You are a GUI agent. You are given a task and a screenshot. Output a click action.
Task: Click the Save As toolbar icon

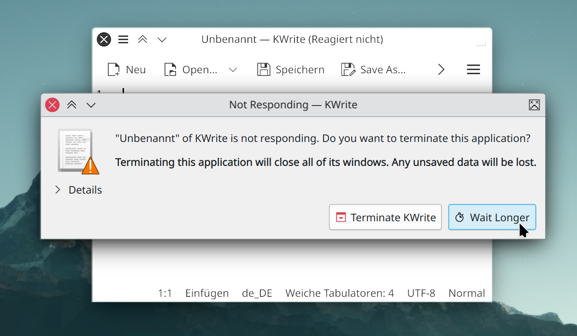tap(348, 70)
